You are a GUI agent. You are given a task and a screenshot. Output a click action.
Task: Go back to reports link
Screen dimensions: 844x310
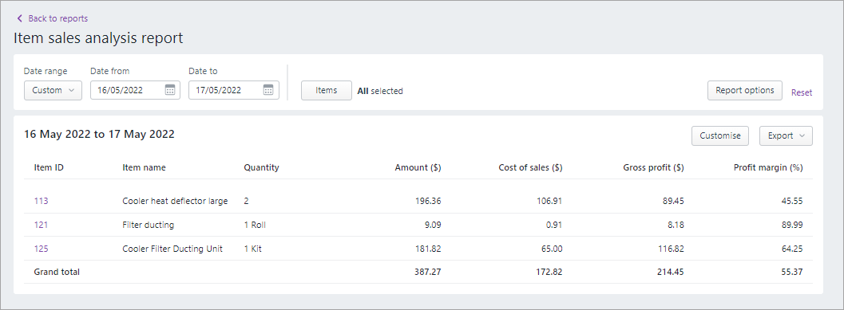(58, 18)
